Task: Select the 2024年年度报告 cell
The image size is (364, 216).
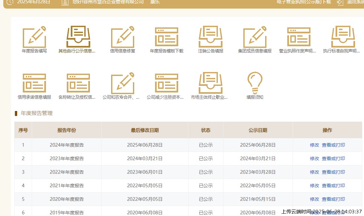Action: pyautogui.click(x=67, y=145)
